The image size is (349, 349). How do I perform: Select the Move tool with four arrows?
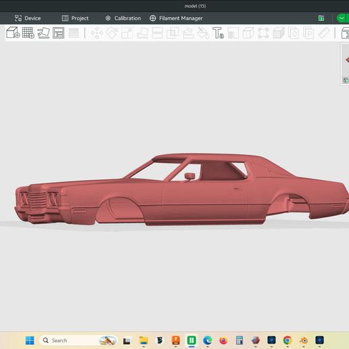pos(97,33)
